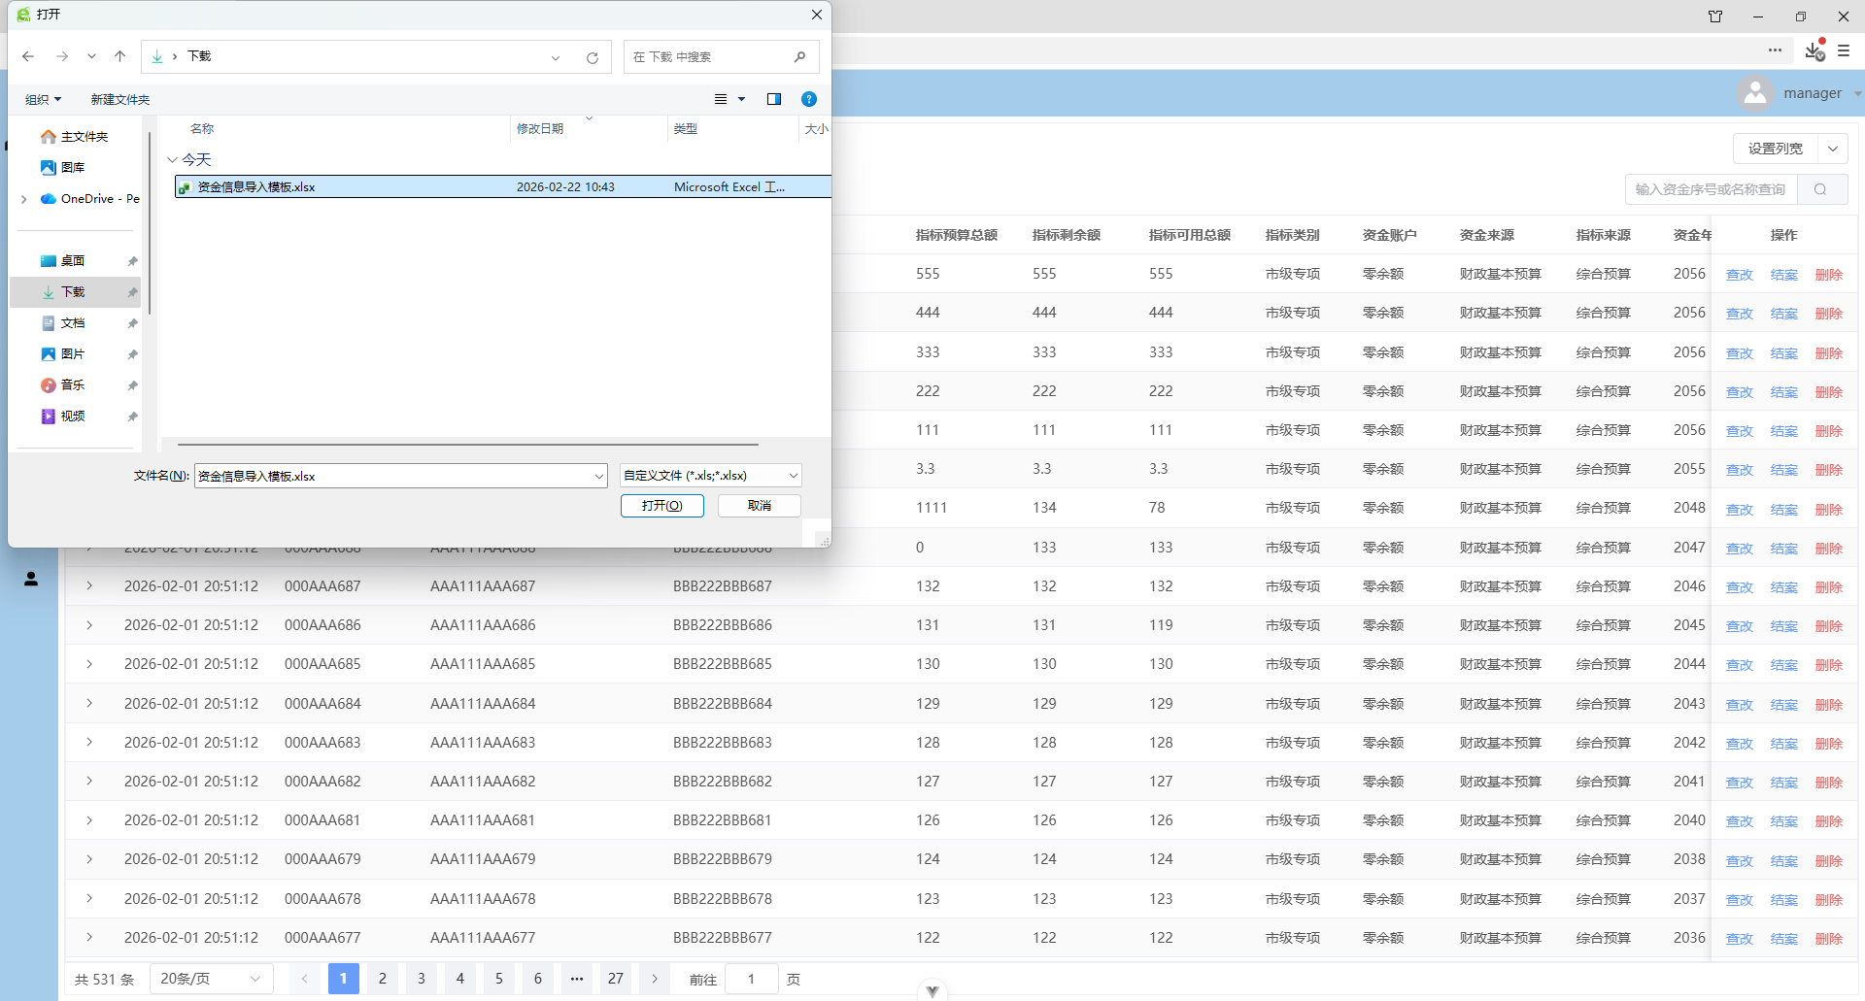The image size is (1865, 1001).
Task: Click the search 下载 input field
Action: point(721,57)
